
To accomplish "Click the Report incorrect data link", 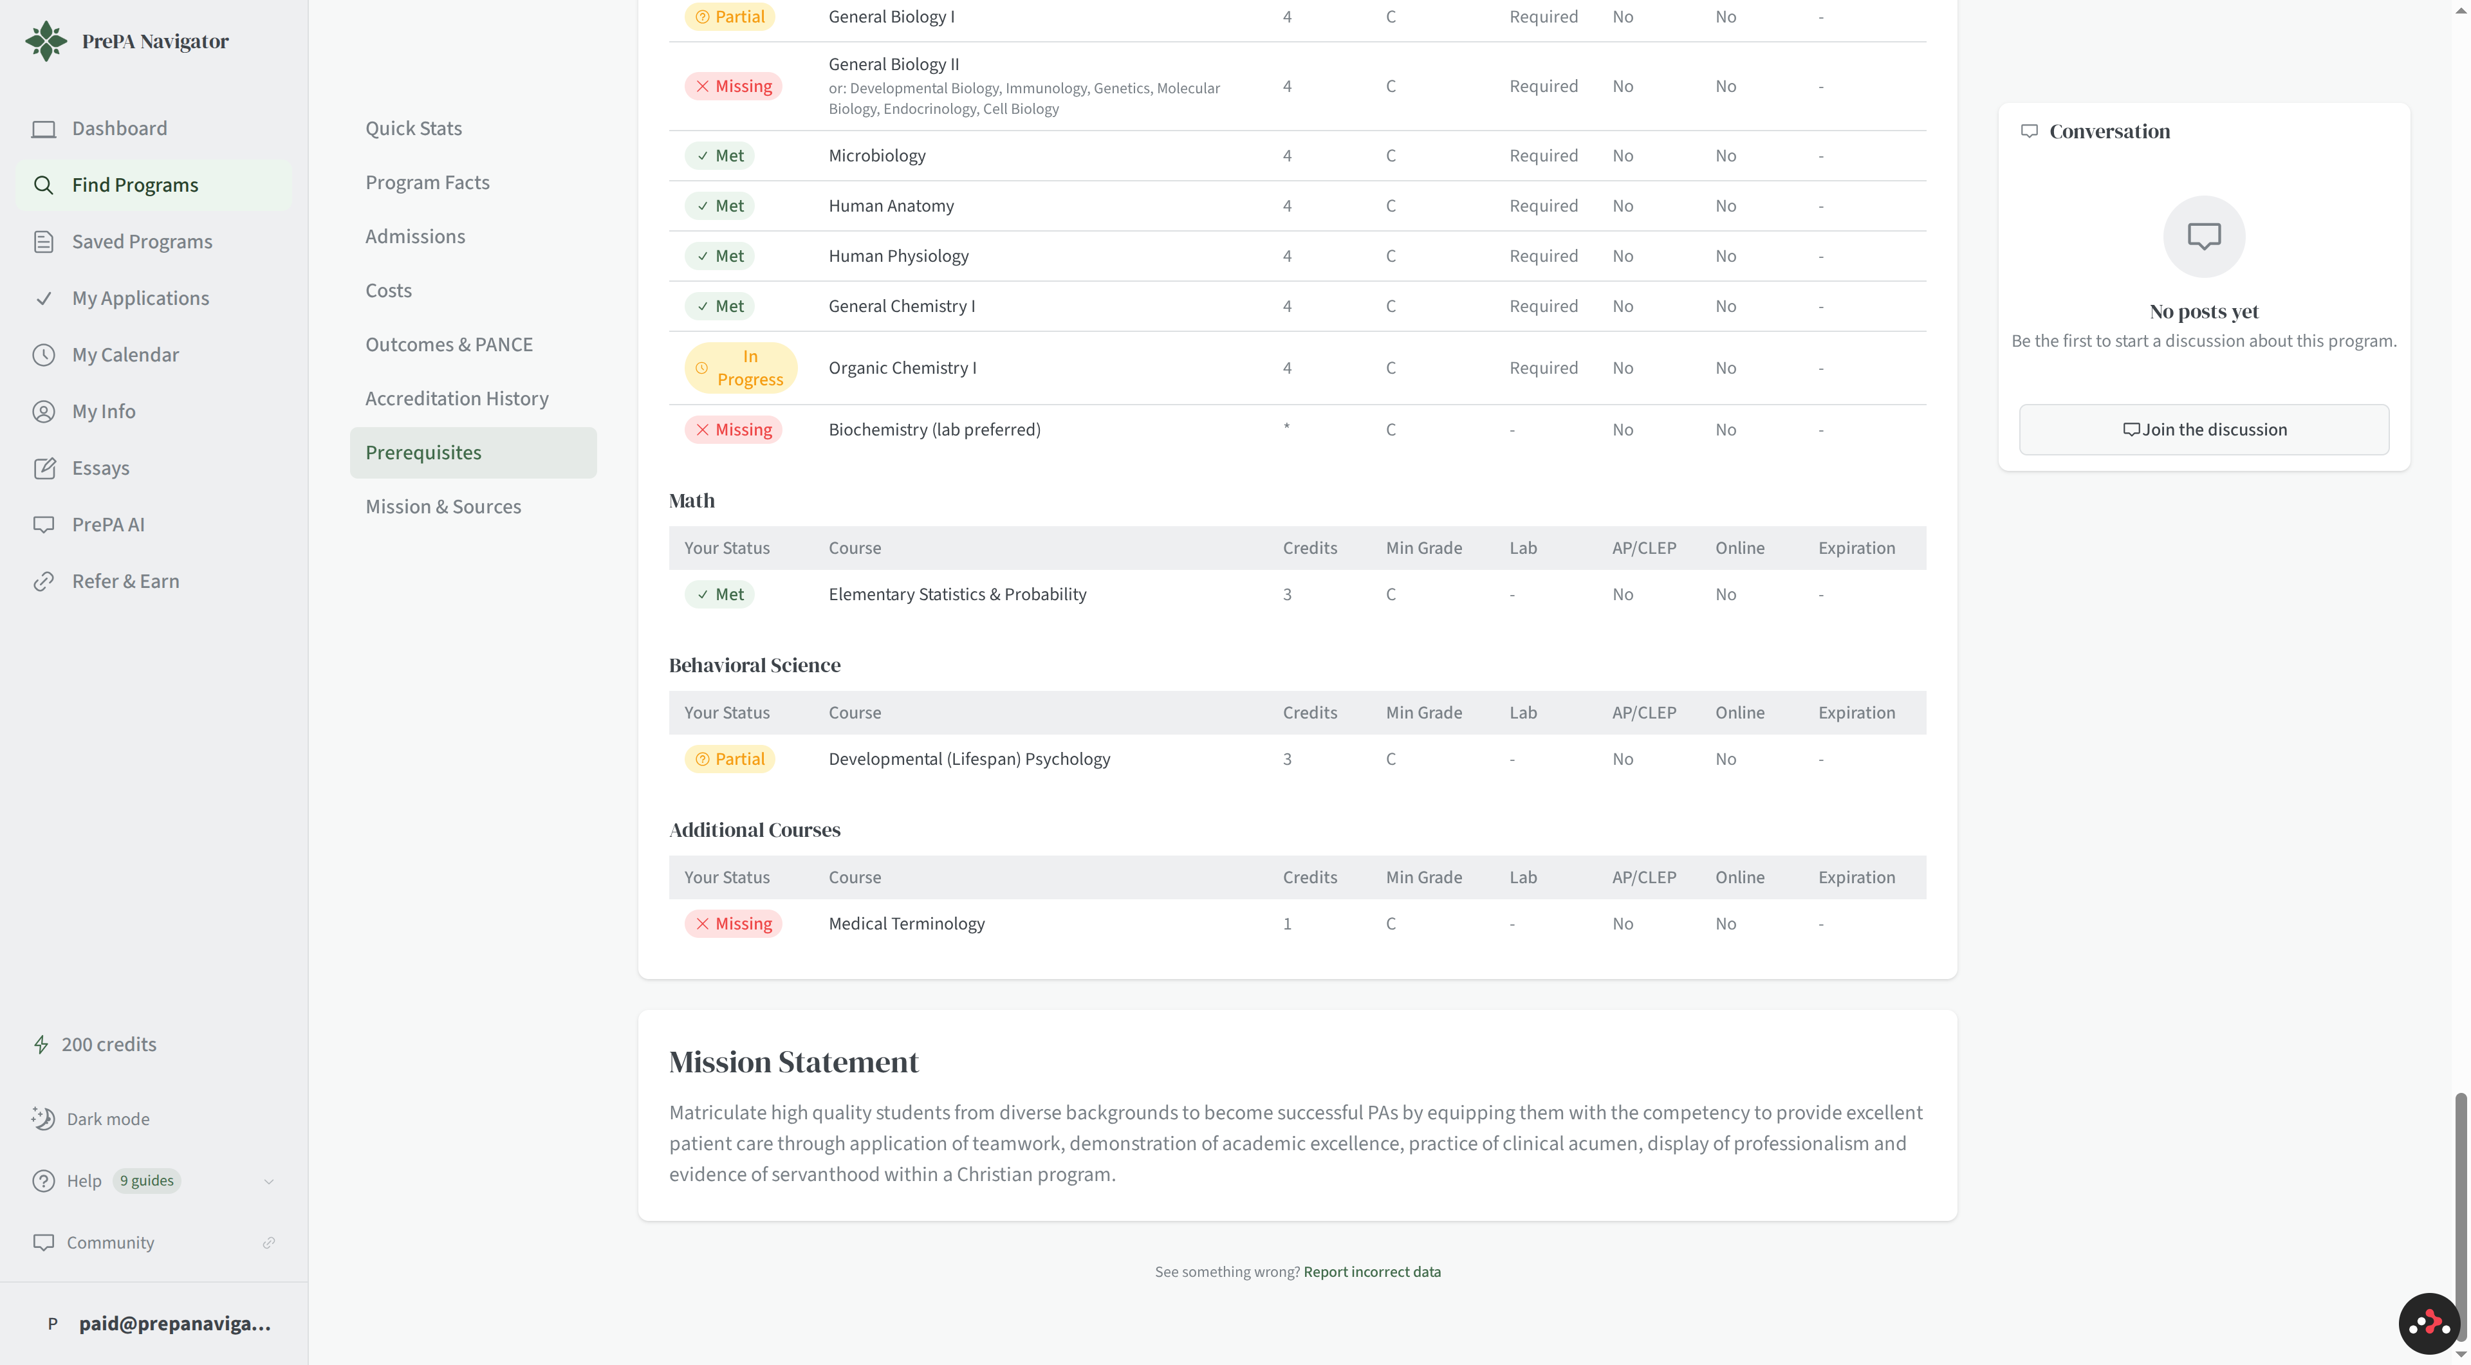I will (x=1372, y=1272).
